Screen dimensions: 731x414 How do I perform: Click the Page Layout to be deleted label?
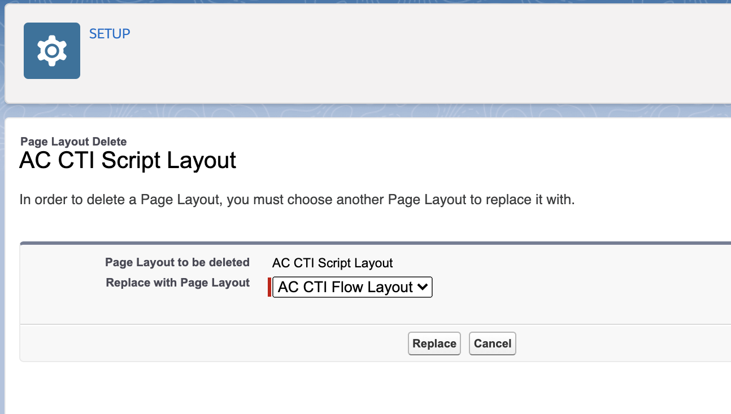(x=177, y=262)
